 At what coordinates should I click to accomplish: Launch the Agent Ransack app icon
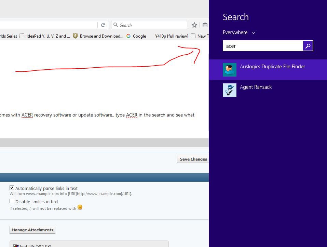(229, 90)
